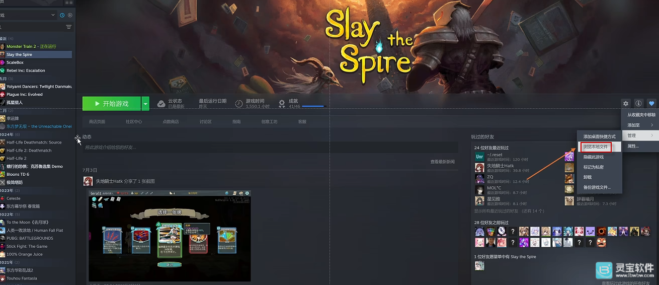Viewport: 659px width, 285px height.
Task: Click the green 开始游戏 play button
Action: (112, 104)
